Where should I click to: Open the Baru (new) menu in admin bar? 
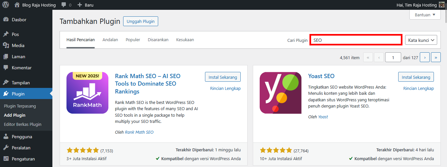[x=85, y=5]
